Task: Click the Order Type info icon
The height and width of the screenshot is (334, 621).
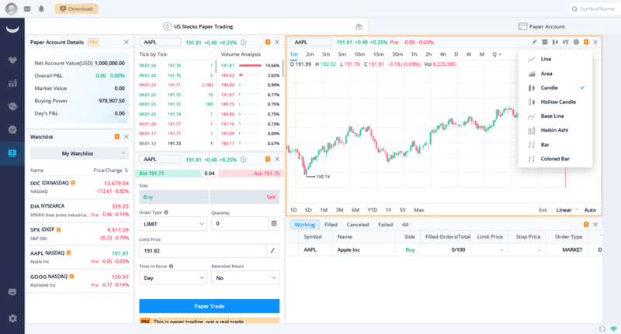Action: [166, 212]
